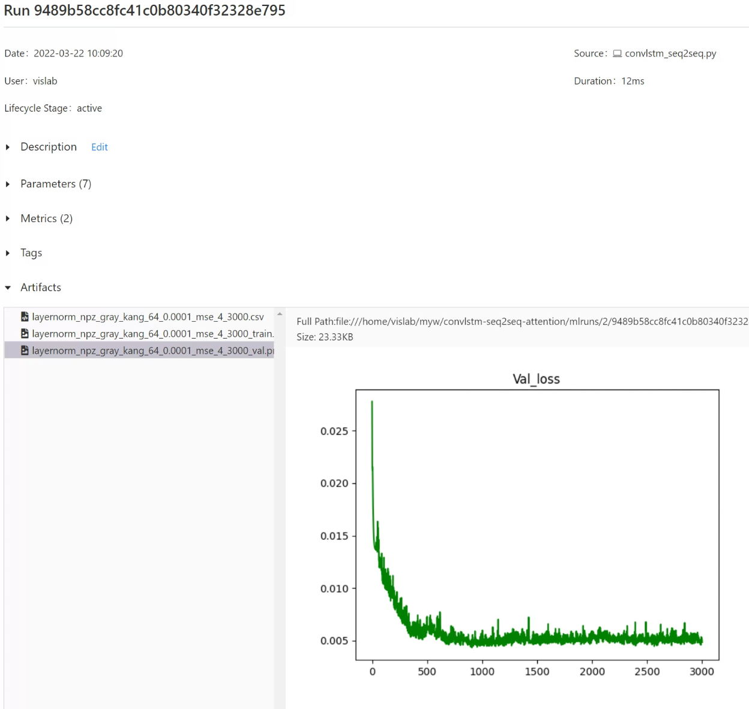The image size is (749, 709).
Task: Click the Edit link next to Description
Action: [99, 147]
